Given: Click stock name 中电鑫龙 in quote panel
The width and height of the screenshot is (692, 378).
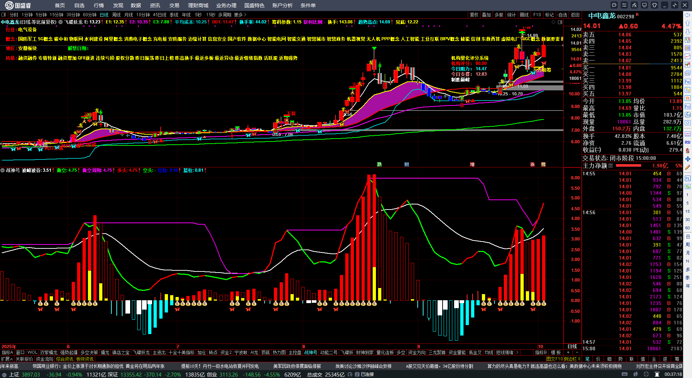Looking at the screenshot, I should click(602, 16).
